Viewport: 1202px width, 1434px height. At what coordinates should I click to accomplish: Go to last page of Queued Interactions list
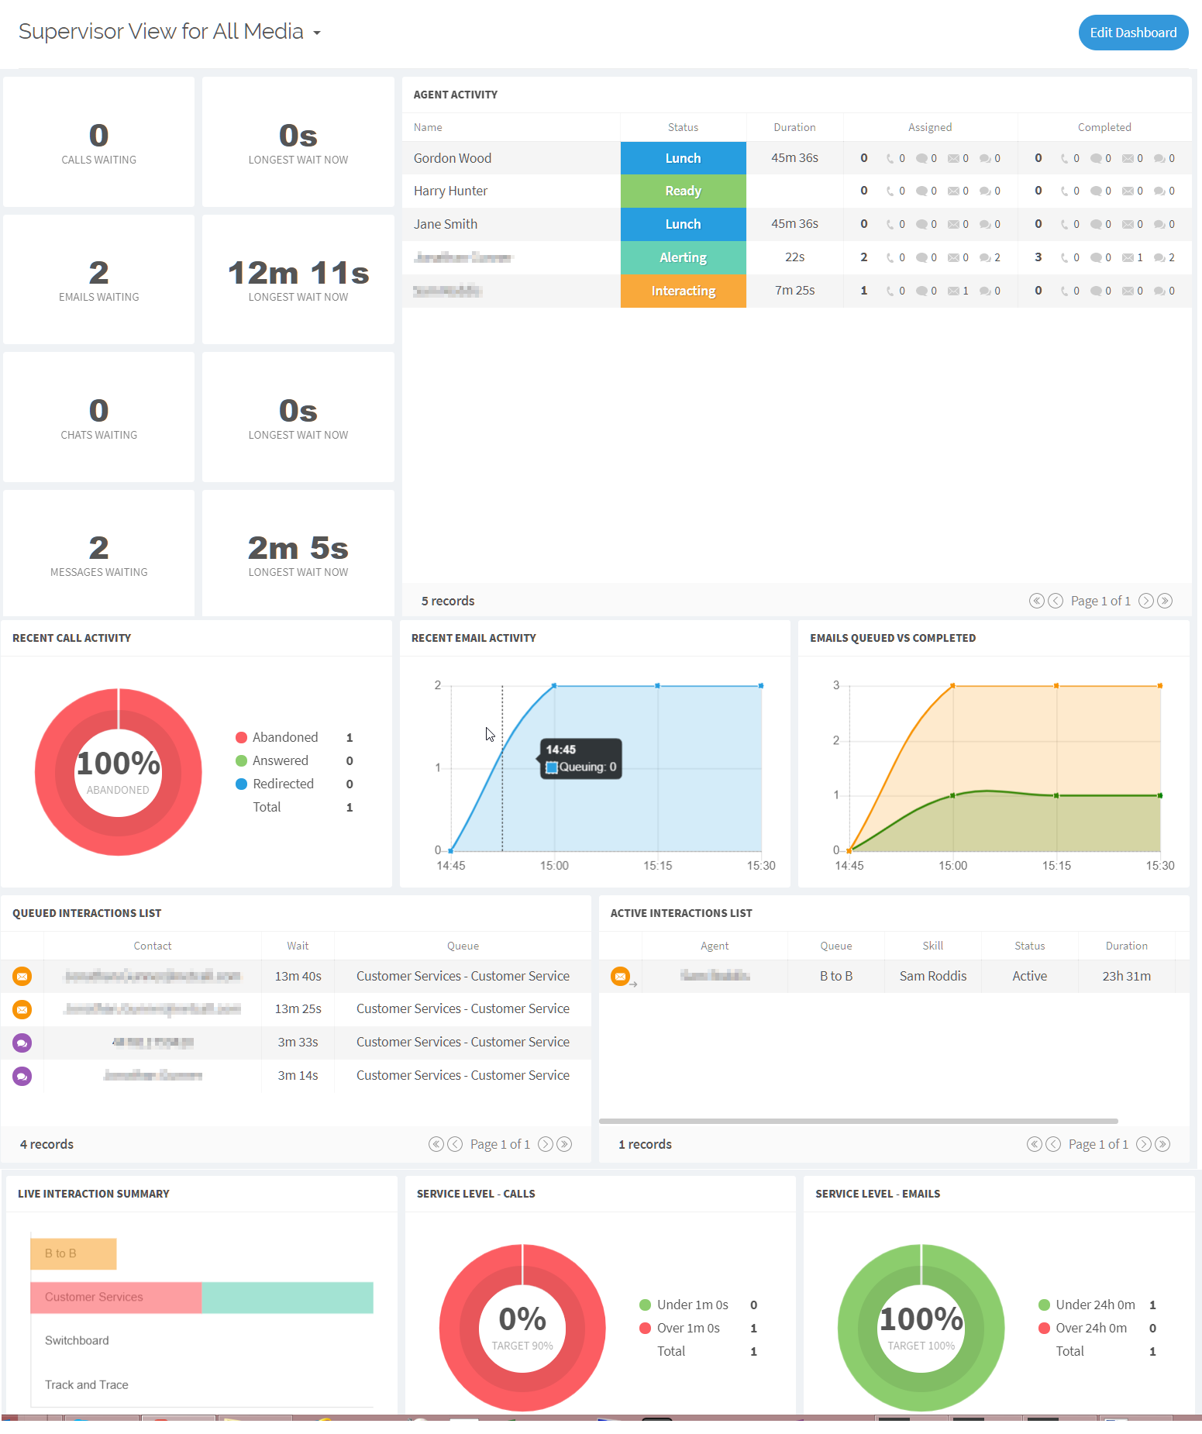coord(565,1144)
